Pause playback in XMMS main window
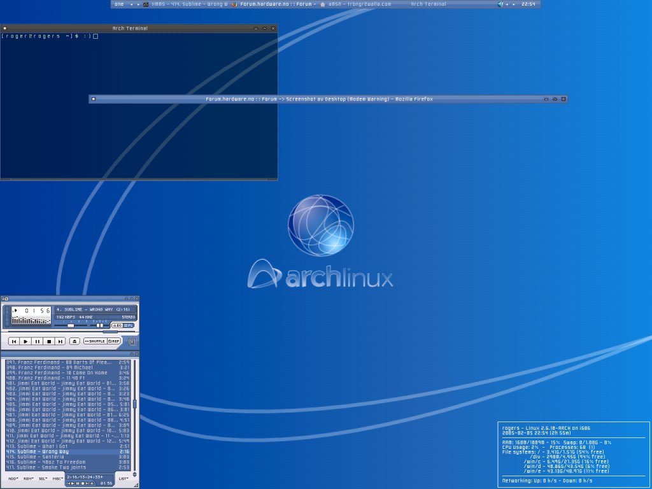The width and height of the screenshot is (652, 489). coord(38,341)
